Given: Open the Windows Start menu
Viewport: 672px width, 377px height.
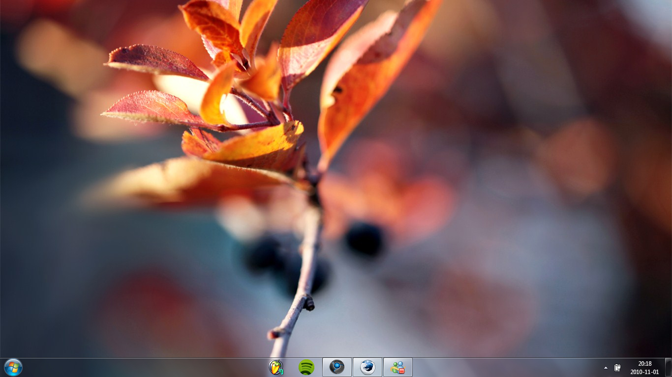Looking at the screenshot, I should point(13,367).
